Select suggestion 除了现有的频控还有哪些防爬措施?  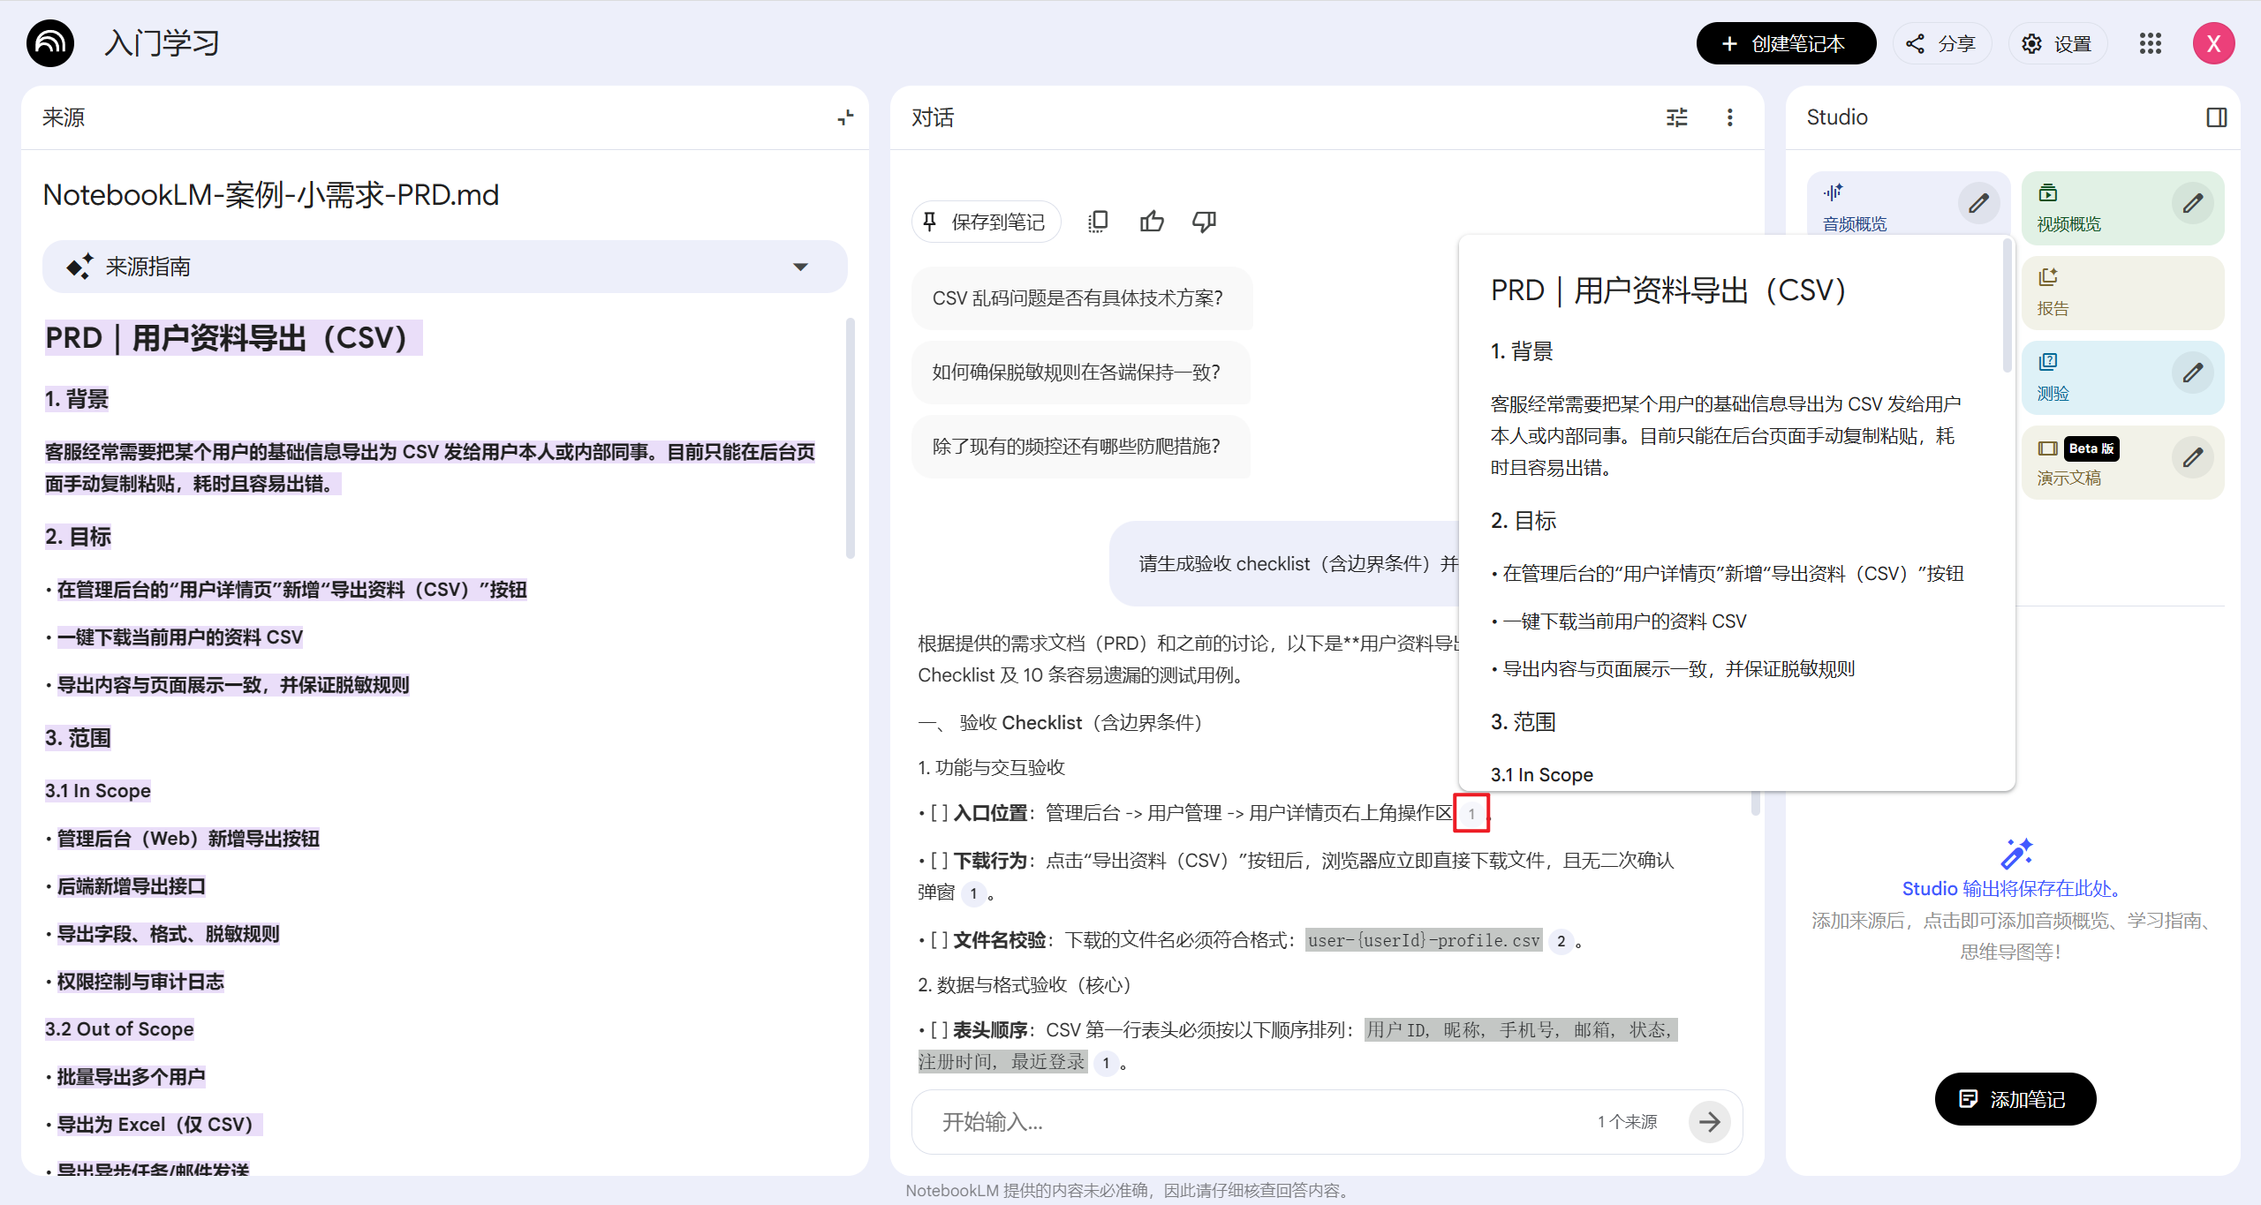pyautogui.click(x=1081, y=447)
